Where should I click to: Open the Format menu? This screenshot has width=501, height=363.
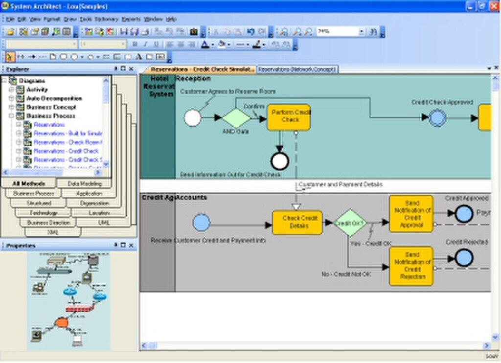click(x=52, y=19)
